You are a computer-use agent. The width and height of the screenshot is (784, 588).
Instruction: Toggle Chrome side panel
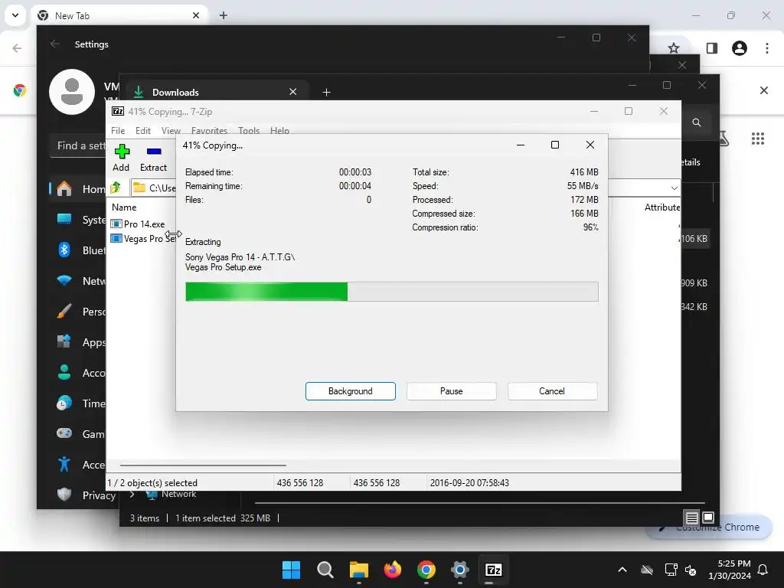(712, 48)
